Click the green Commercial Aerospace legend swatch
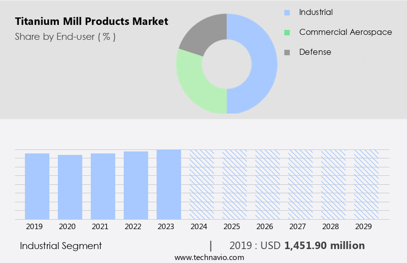 (287, 32)
